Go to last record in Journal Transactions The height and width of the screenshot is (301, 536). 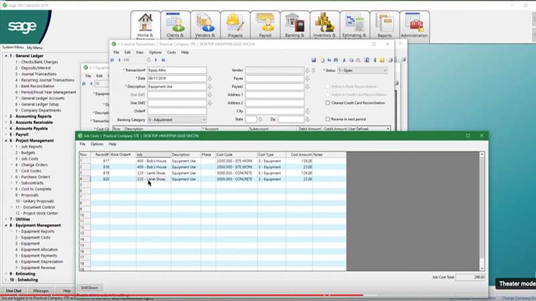click(163, 60)
